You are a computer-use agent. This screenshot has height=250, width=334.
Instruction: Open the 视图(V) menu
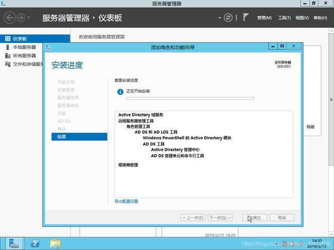tap(302, 18)
